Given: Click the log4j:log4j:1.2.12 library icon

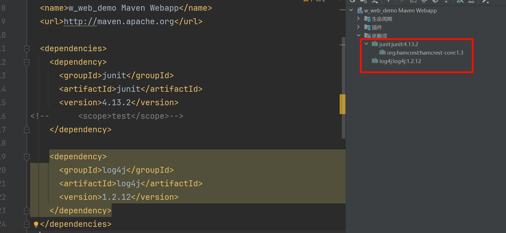Looking at the screenshot, I should click(x=375, y=61).
